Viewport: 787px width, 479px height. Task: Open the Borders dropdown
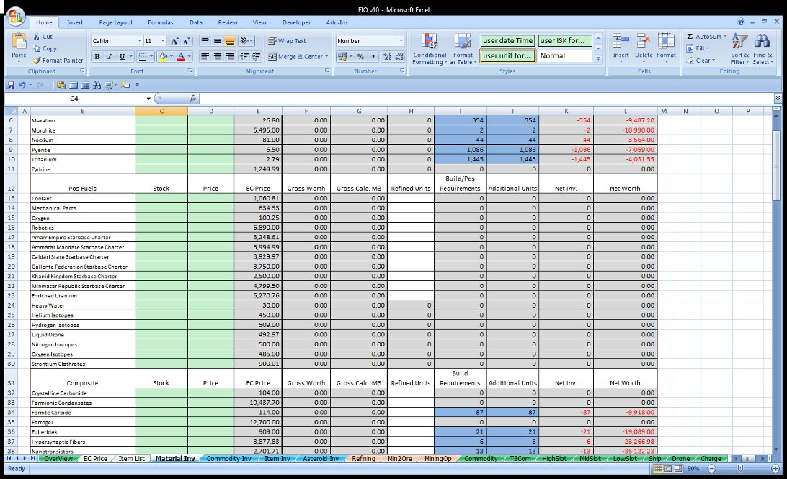point(151,57)
